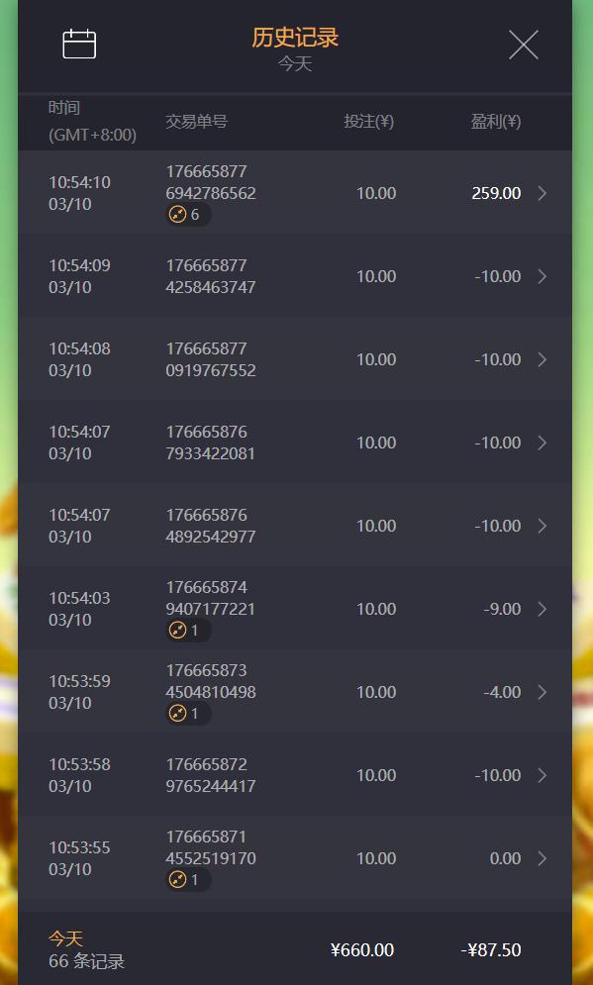
Task: Click free-spin badge on 10:54:03 record
Action: (x=188, y=630)
